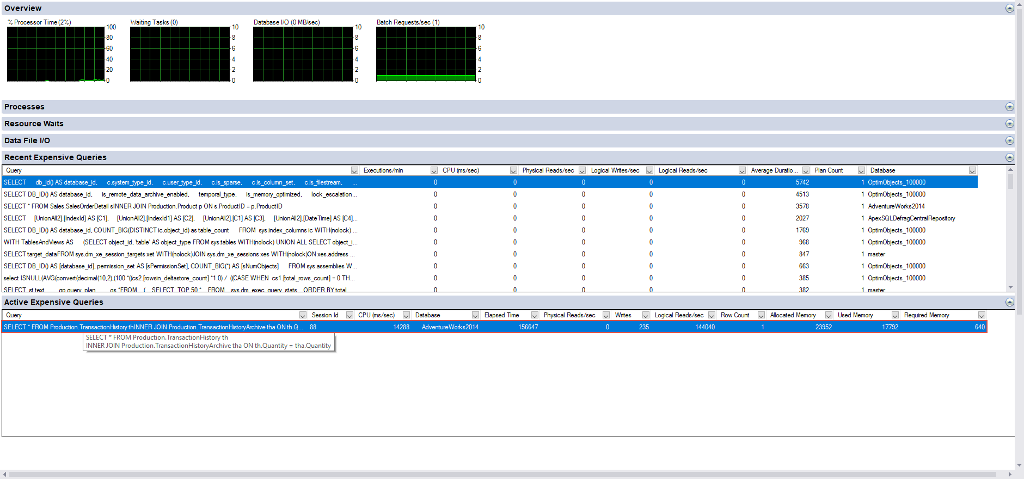This screenshot has height=479, width=1024.
Task: Click the ApexSQLDefragCentralRepository database cell
Action: [911, 218]
